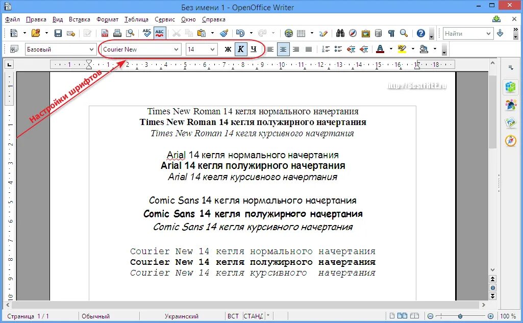
Task: Open the New document dropdown arrow
Action: pyautogui.click(x=24, y=33)
